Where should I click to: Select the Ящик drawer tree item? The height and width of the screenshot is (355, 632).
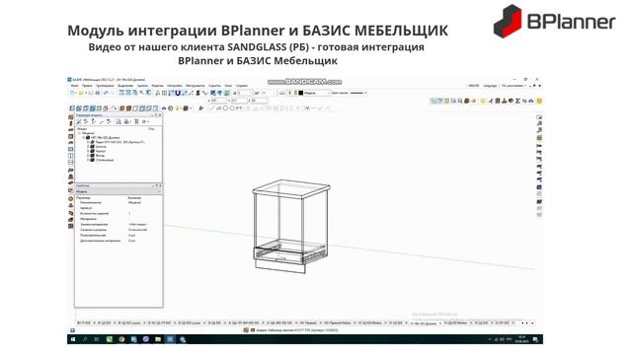[119, 142]
